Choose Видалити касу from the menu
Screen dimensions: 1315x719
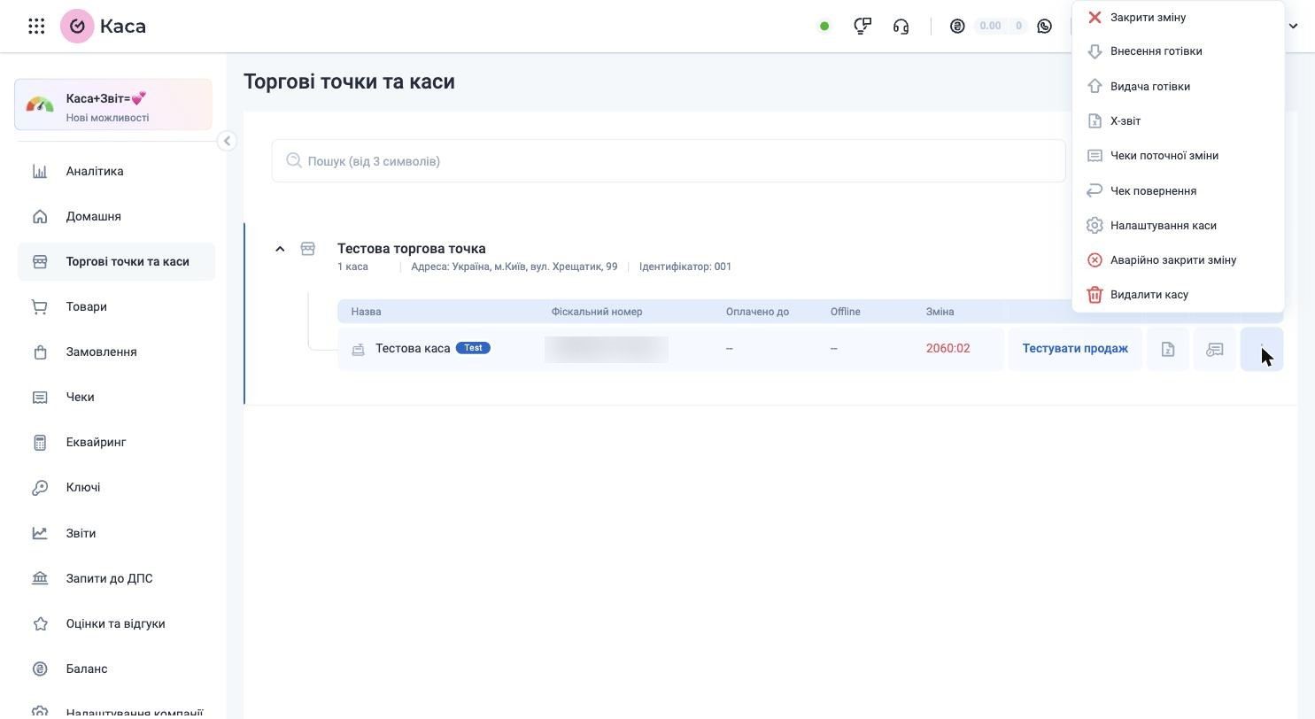tap(1178, 294)
